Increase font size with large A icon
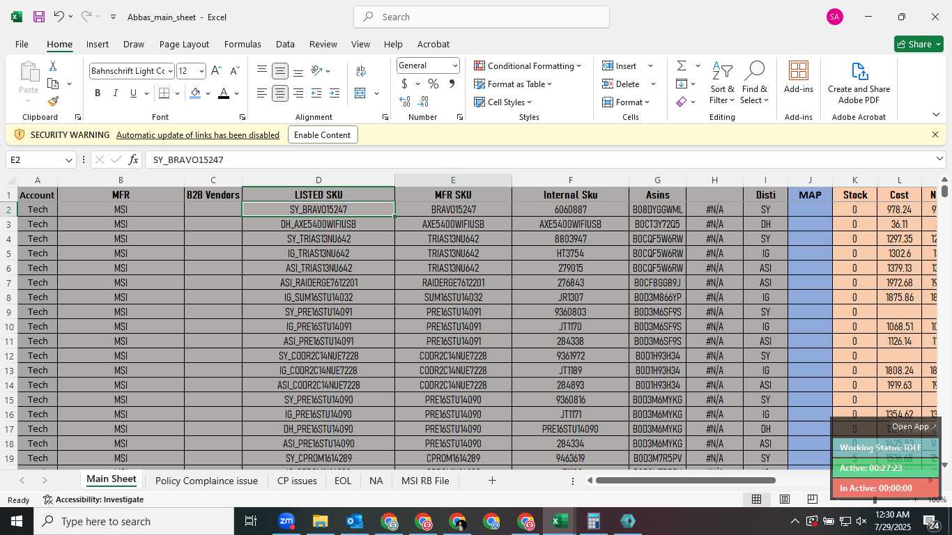 tap(216, 71)
